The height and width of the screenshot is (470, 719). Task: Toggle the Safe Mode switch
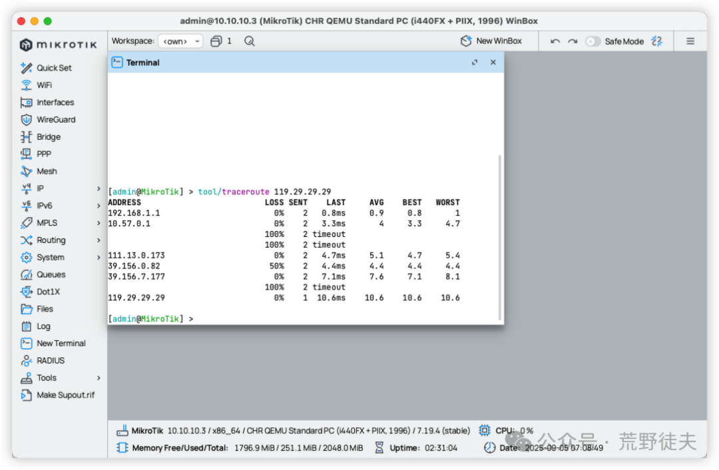(x=593, y=41)
